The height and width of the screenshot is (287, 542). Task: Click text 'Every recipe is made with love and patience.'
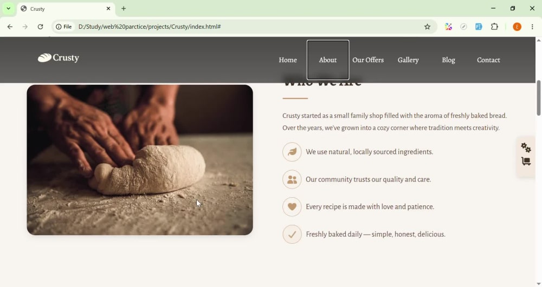370,206
